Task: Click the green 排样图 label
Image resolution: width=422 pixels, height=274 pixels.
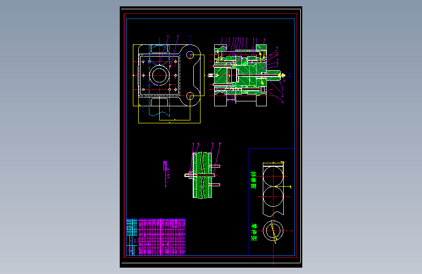Action: [254, 180]
